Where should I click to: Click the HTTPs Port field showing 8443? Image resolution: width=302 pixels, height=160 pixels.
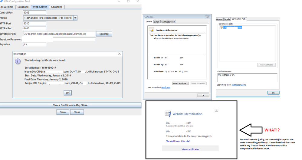34,28
